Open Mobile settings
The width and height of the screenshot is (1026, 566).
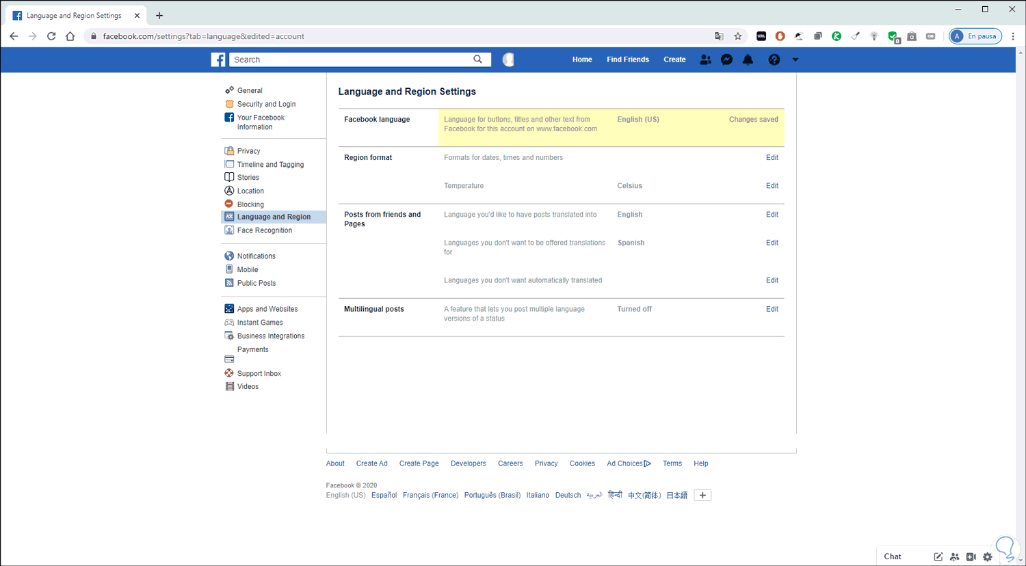pyautogui.click(x=247, y=270)
